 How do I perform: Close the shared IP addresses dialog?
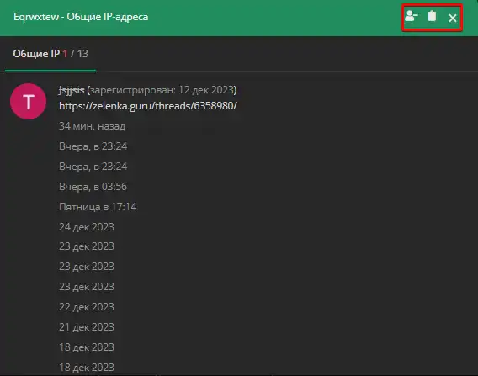tap(453, 18)
